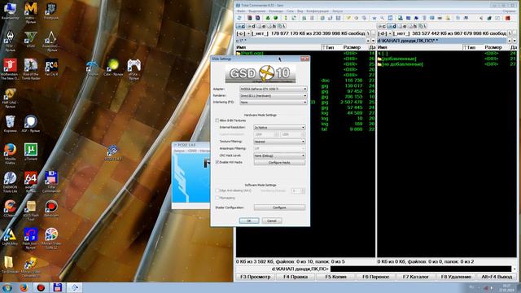The image size is (521, 293).
Task: Open the Light Alloy desktop shortcut
Action: click(10, 237)
